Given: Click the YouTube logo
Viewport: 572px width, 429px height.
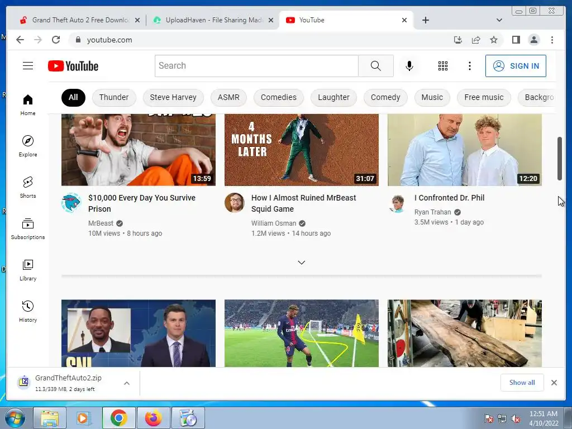Looking at the screenshot, I should (73, 66).
